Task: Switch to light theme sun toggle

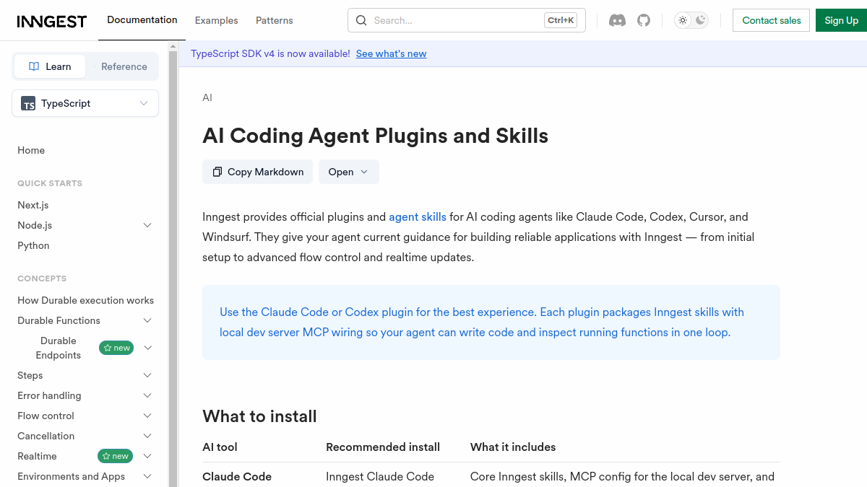Action: 683,20
